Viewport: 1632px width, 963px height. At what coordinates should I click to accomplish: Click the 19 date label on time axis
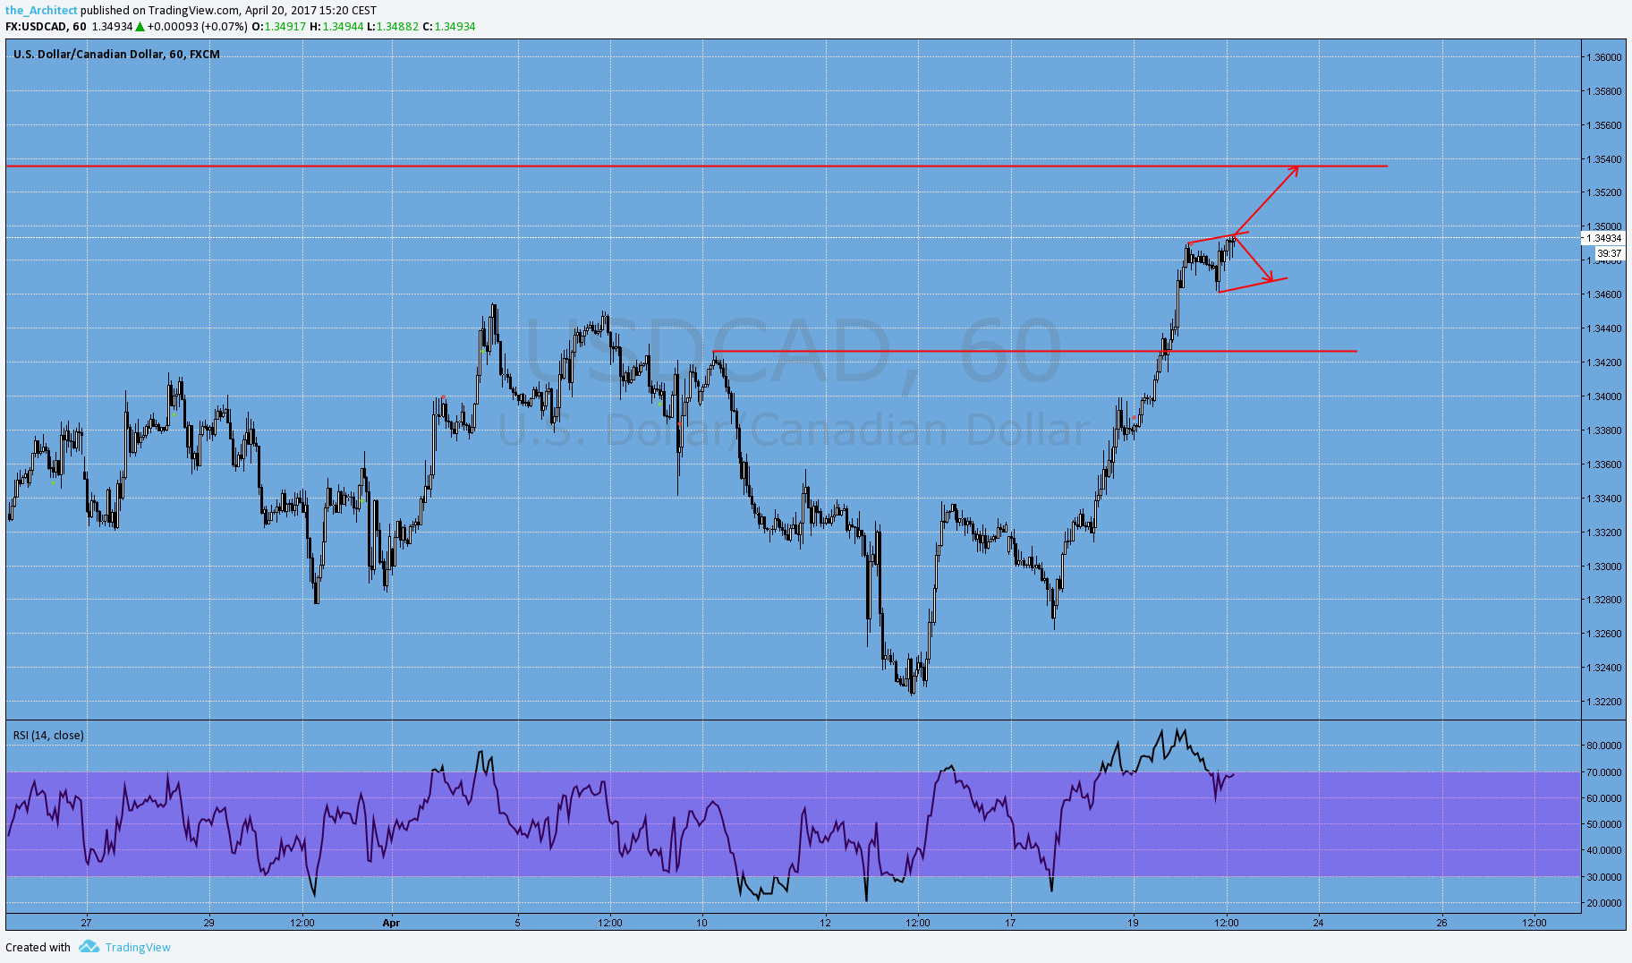pyautogui.click(x=1133, y=922)
